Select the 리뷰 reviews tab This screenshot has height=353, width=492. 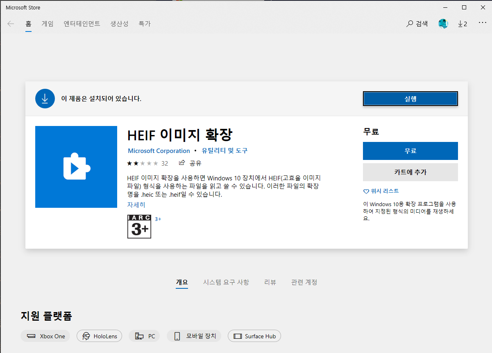coord(270,282)
